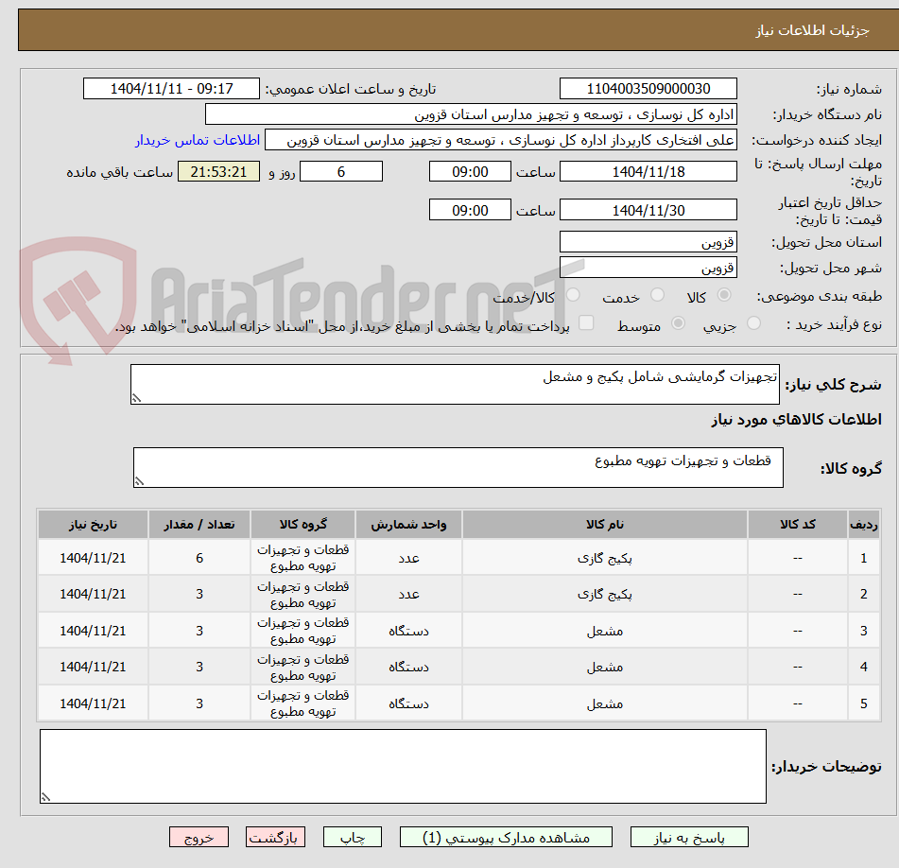899x868 pixels.
Task: Click the goods group cell in row 3
Action: tap(303, 631)
